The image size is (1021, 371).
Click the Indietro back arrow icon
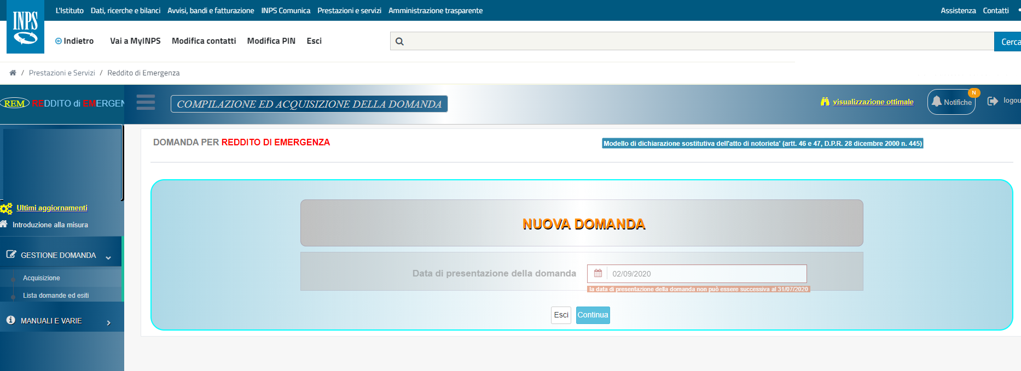click(59, 41)
